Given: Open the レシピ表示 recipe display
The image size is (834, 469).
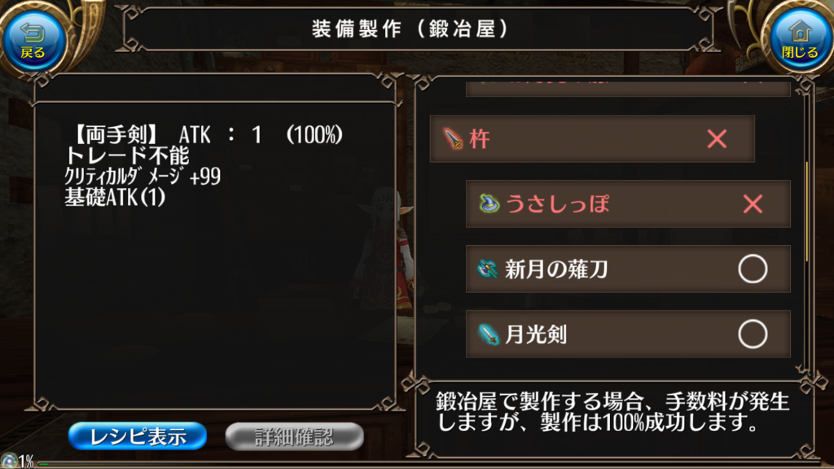Looking at the screenshot, I should point(138,436).
